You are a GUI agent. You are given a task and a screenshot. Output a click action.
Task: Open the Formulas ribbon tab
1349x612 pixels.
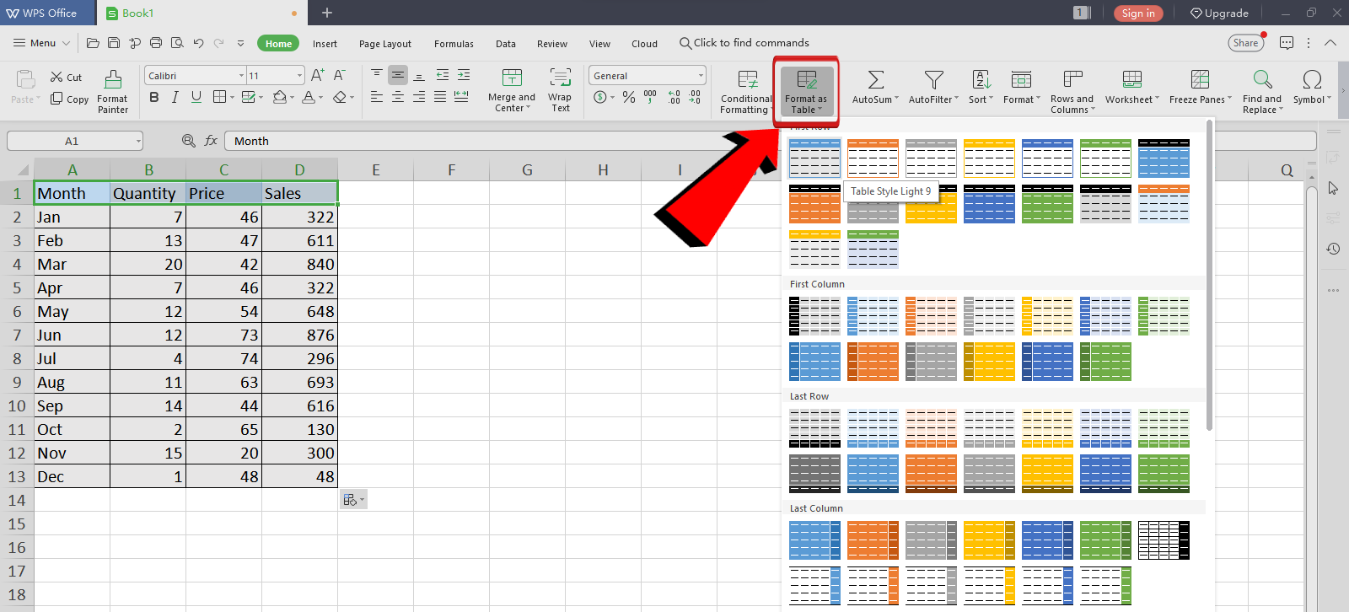454,44
